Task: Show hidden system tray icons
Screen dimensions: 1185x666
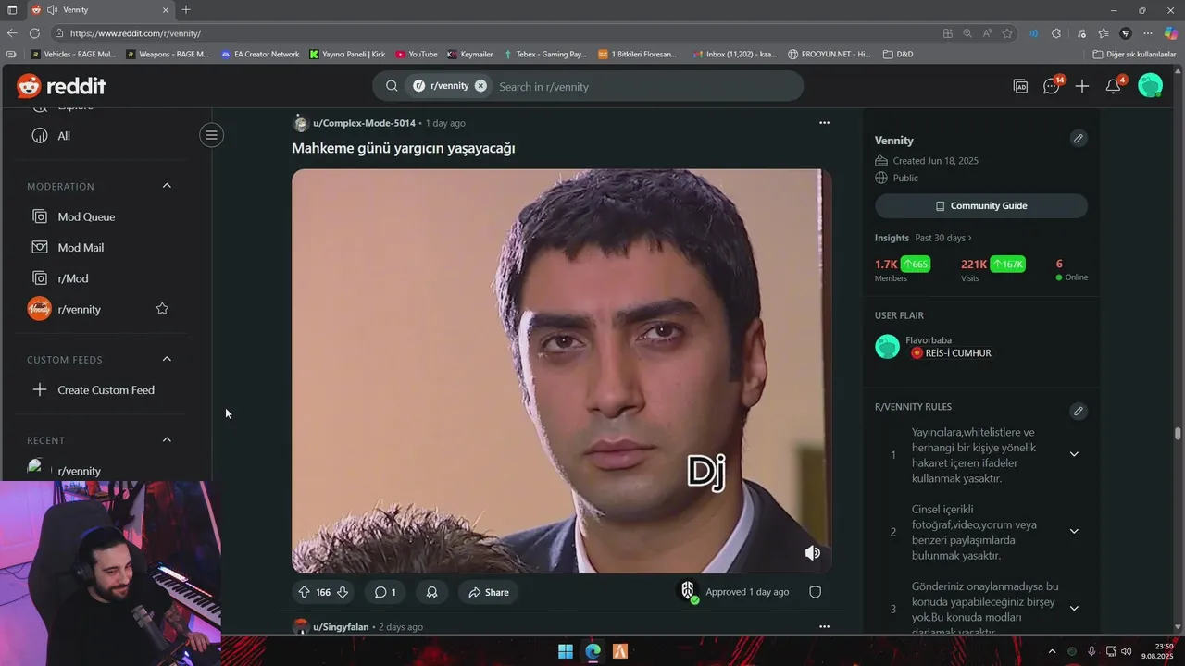Action: [x=1052, y=651]
